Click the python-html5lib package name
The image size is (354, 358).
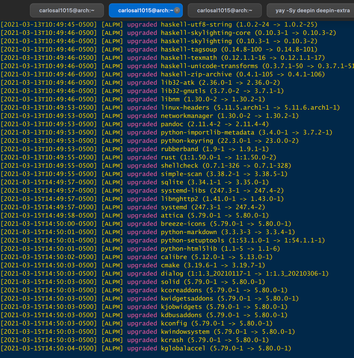[x=189, y=249]
